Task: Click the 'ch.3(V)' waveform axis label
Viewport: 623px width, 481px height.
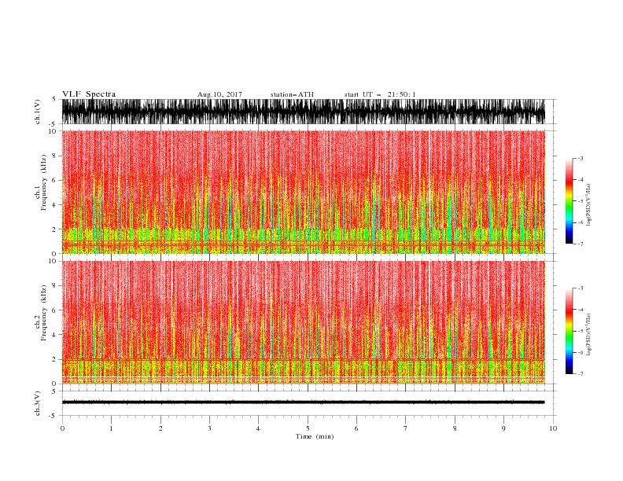Action: point(38,403)
